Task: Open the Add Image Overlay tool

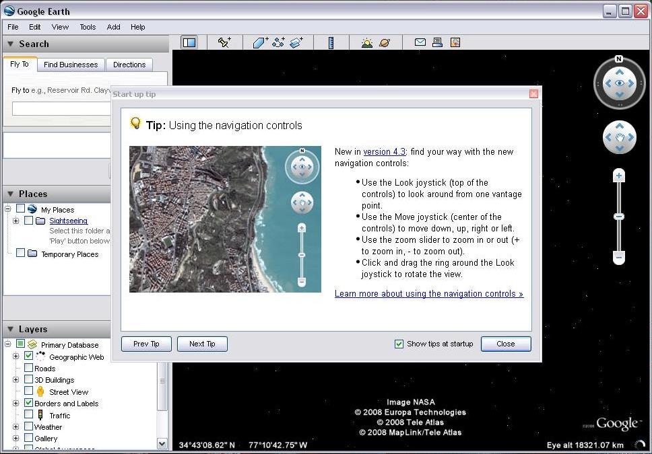Action: [296, 42]
